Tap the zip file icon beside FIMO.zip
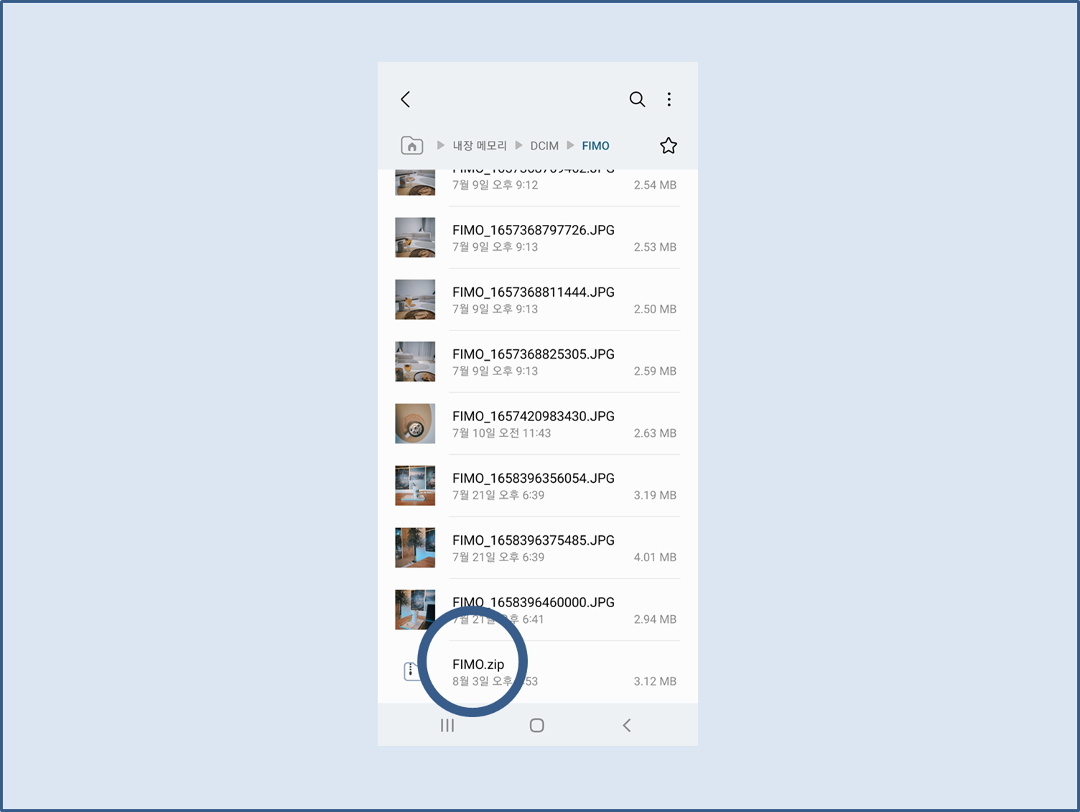 coord(411,671)
